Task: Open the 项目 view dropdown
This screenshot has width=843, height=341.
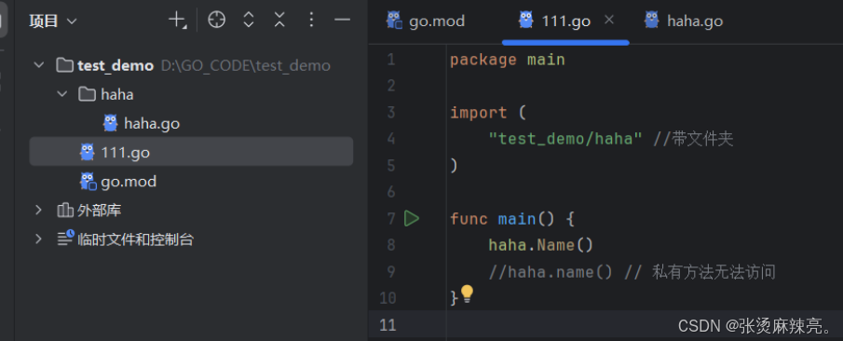Action: [53, 21]
